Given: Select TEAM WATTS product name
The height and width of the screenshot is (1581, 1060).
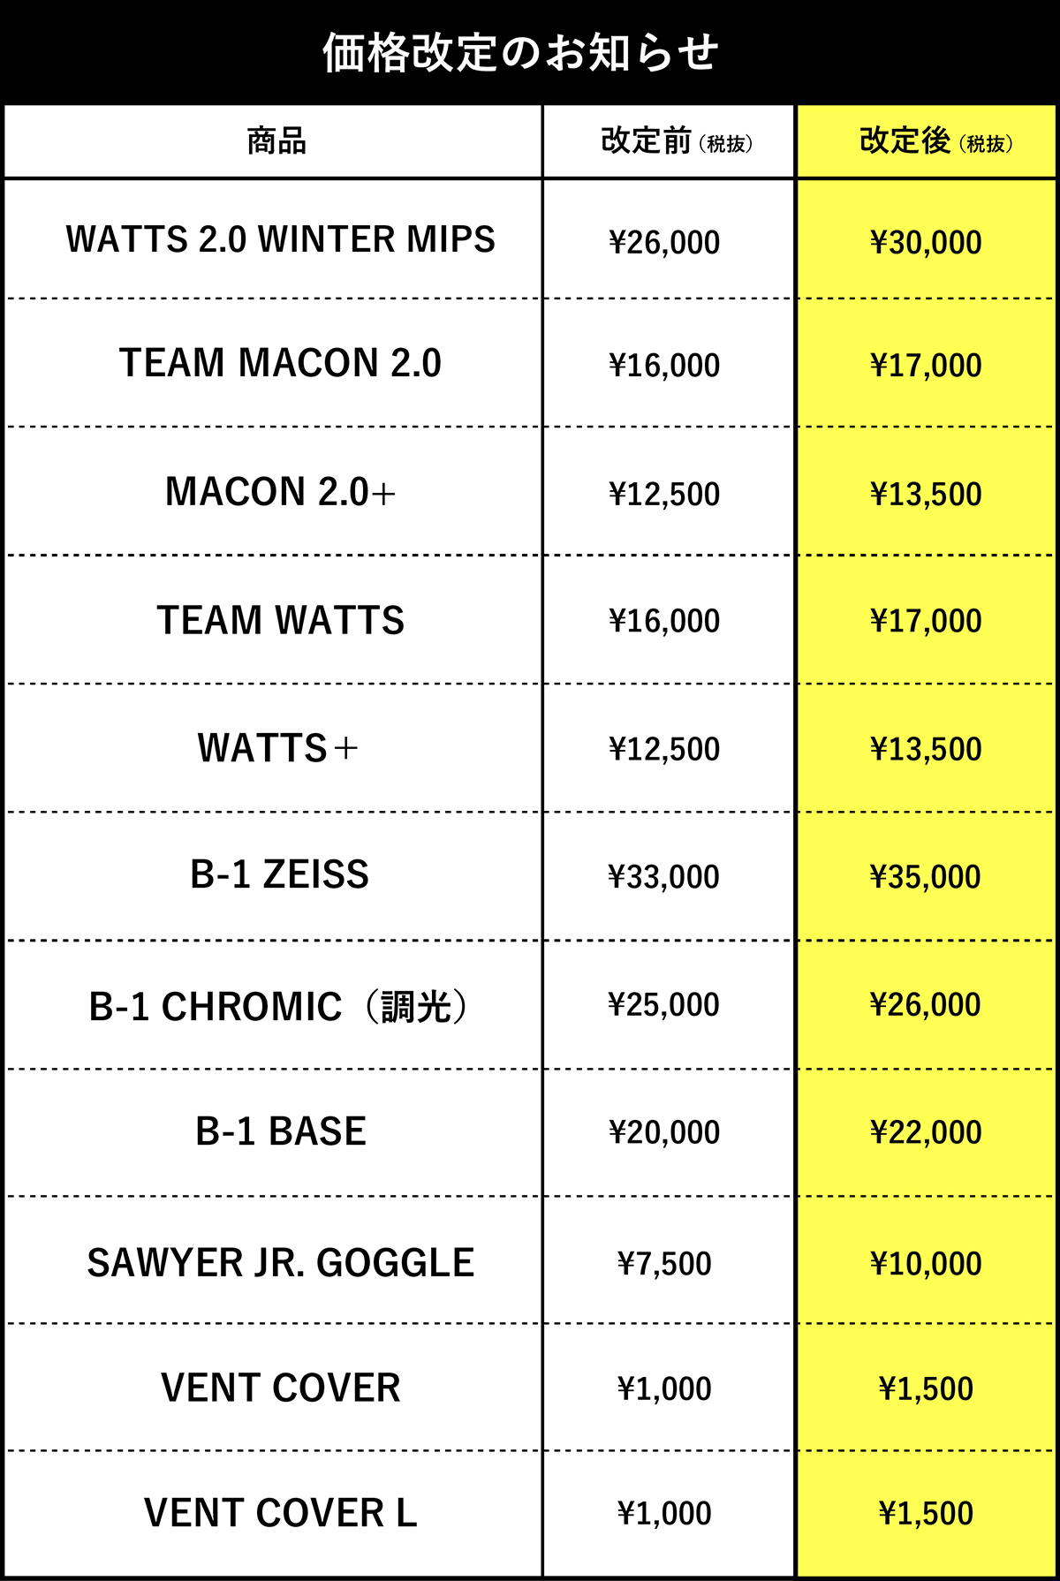Looking at the screenshot, I should click(280, 620).
